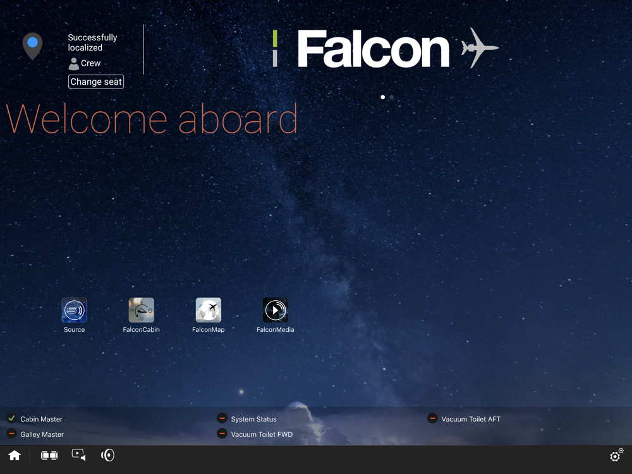Toggle the Galley Master status indicator
The image size is (632, 474).
11,434
